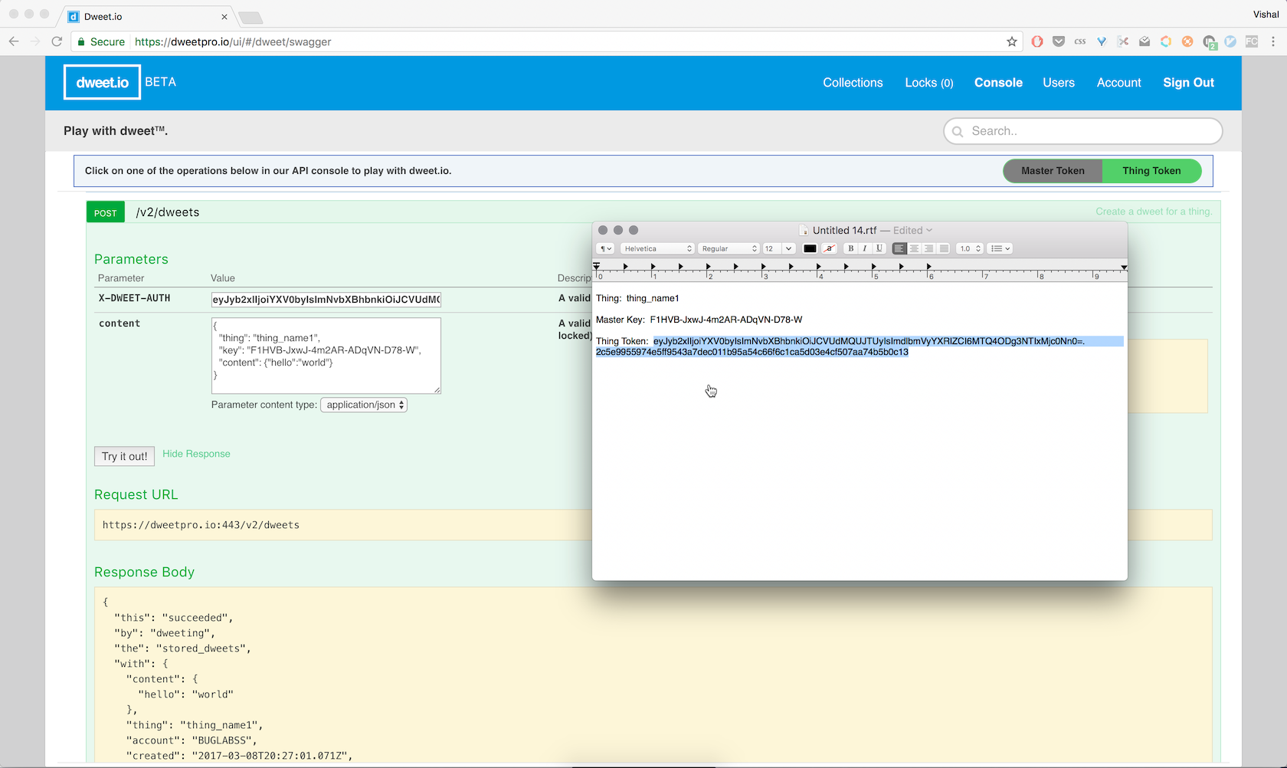Open the Collections nav item
The height and width of the screenshot is (768, 1287).
pos(853,83)
